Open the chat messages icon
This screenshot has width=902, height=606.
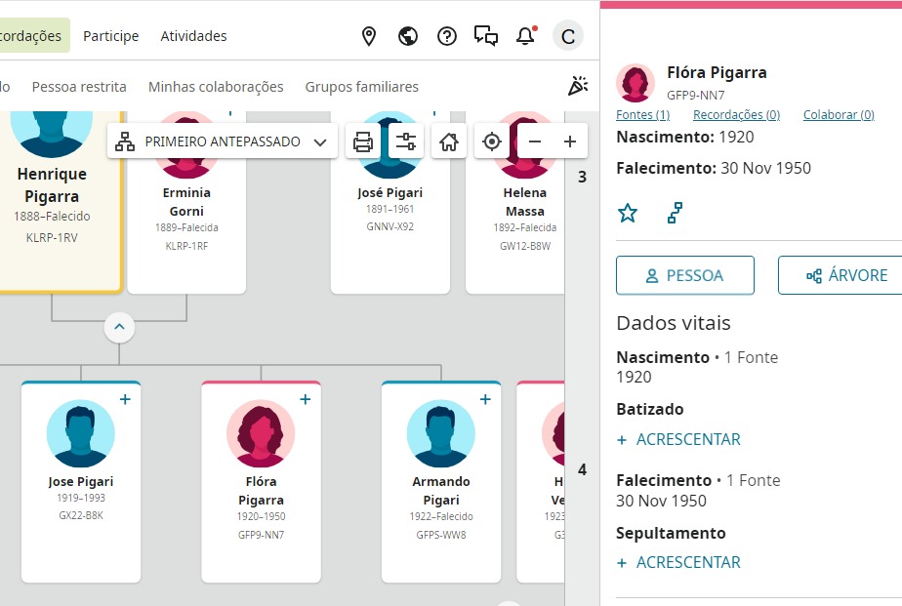coord(486,36)
